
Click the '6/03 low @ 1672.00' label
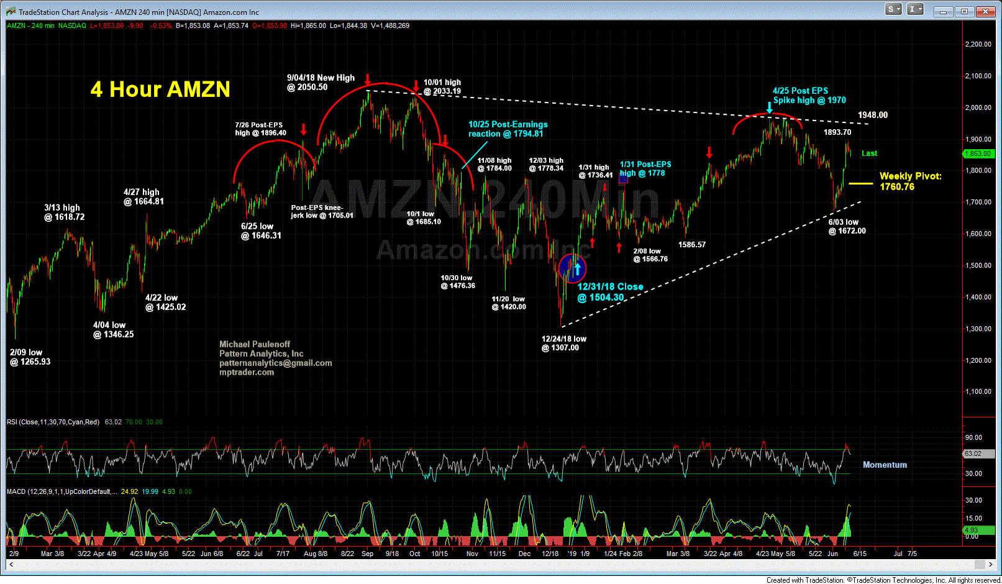(847, 227)
